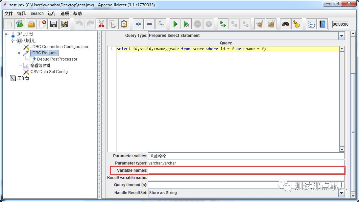This screenshot has width=359, height=202.
Task: Select the 察看结果树 node
Action: (x=40, y=65)
